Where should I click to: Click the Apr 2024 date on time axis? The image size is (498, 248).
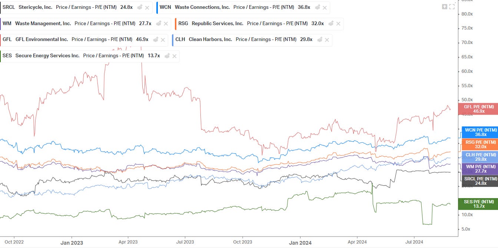coord(357,242)
